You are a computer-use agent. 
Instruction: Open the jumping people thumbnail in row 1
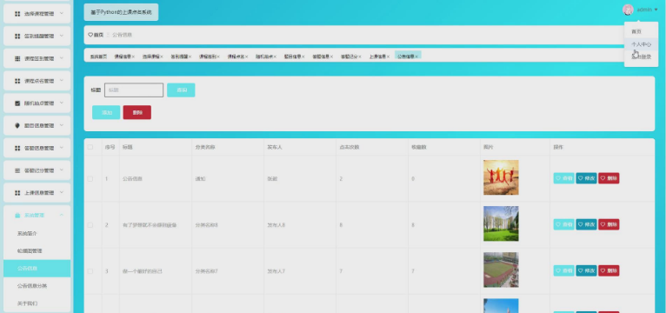(501, 177)
